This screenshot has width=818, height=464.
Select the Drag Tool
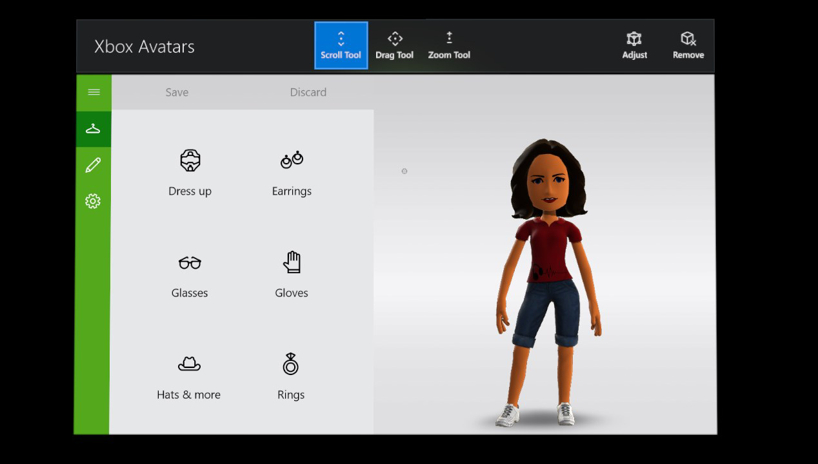point(394,44)
